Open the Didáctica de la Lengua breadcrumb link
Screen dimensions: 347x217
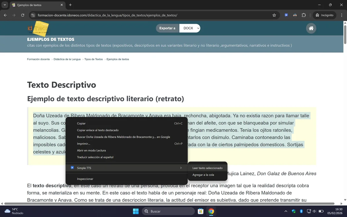click(x=67, y=59)
